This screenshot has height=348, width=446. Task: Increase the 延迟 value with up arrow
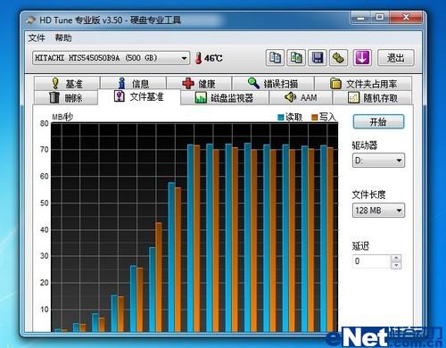click(x=396, y=258)
